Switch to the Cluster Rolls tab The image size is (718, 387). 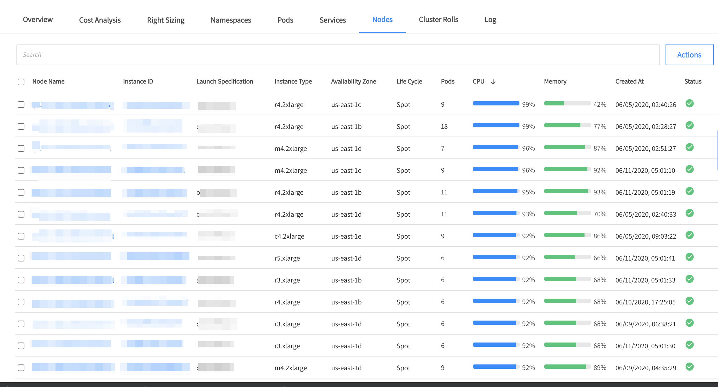click(x=438, y=20)
